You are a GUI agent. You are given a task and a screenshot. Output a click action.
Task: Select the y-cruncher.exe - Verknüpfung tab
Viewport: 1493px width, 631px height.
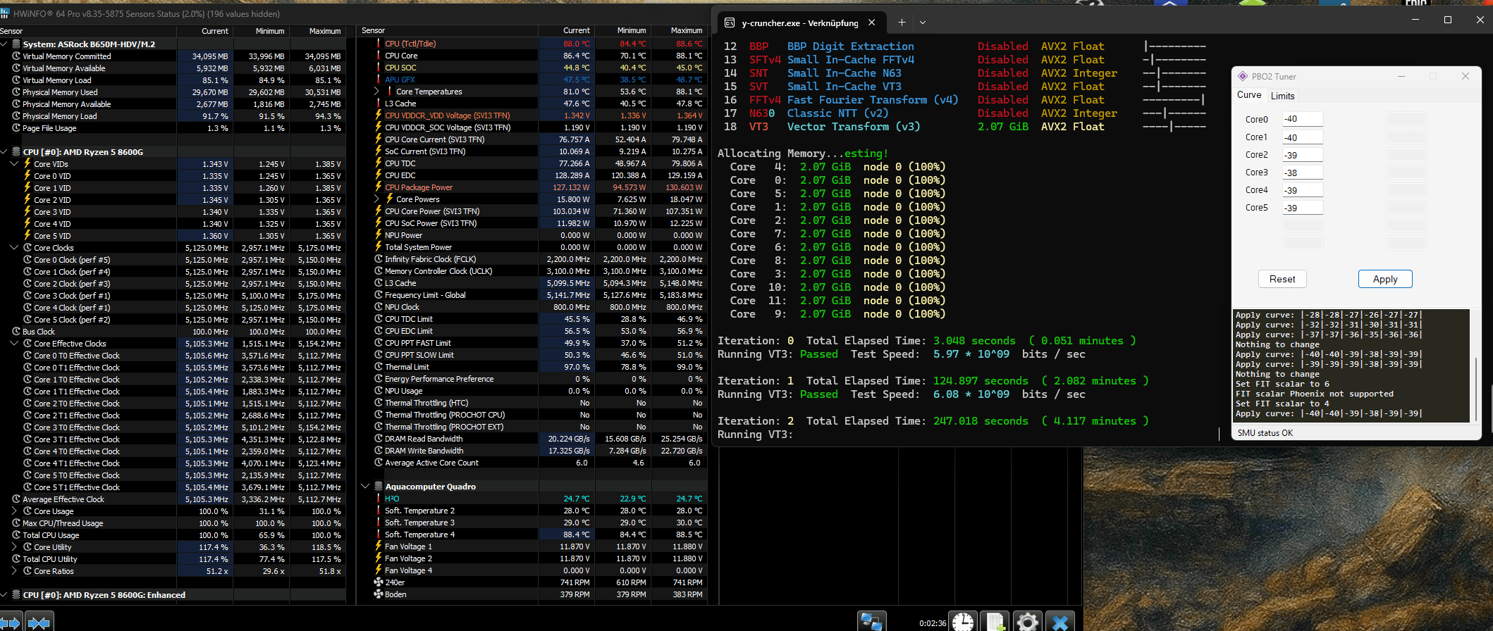799,23
